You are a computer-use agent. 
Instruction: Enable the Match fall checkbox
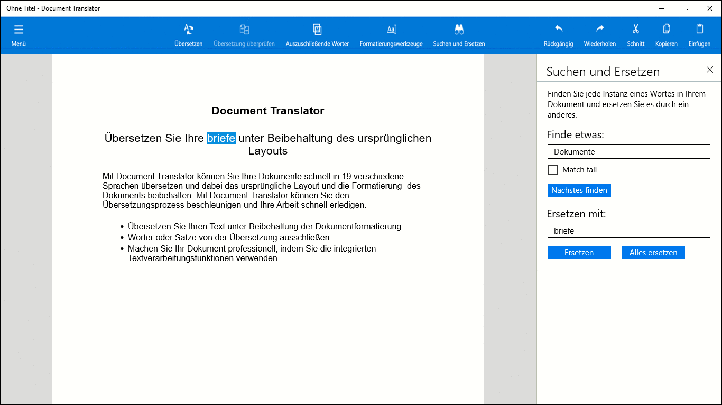(x=553, y=170)
